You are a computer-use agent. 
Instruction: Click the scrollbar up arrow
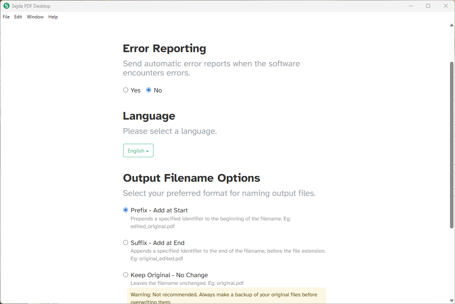452,25
